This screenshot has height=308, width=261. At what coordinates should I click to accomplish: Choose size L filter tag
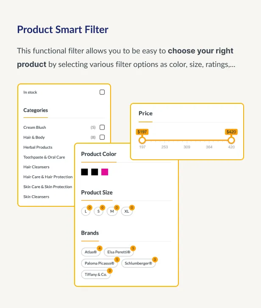point(86,211)
